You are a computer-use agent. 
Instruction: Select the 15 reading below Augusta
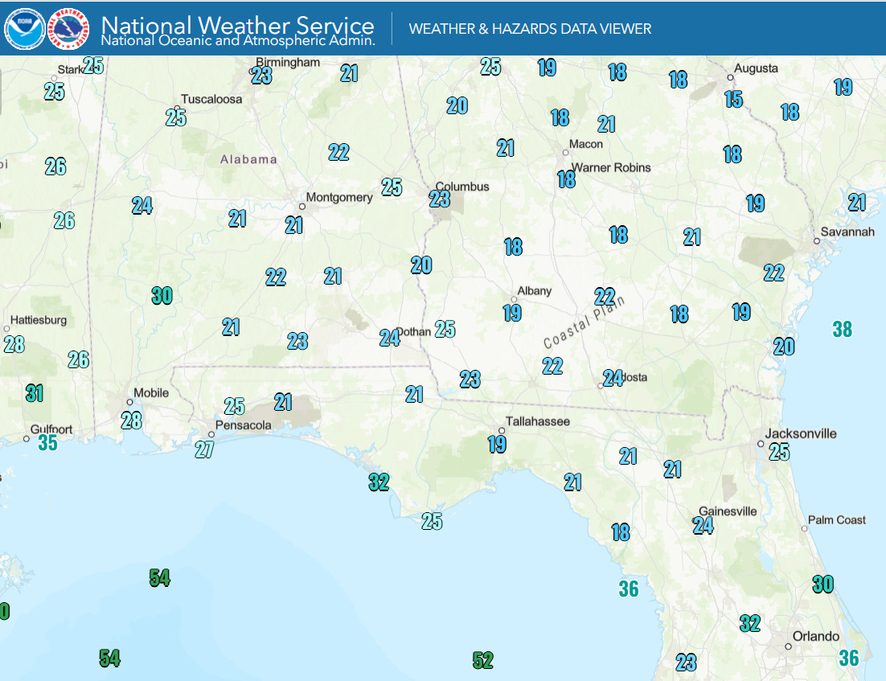pyautogui.click(x=733, y=100)
